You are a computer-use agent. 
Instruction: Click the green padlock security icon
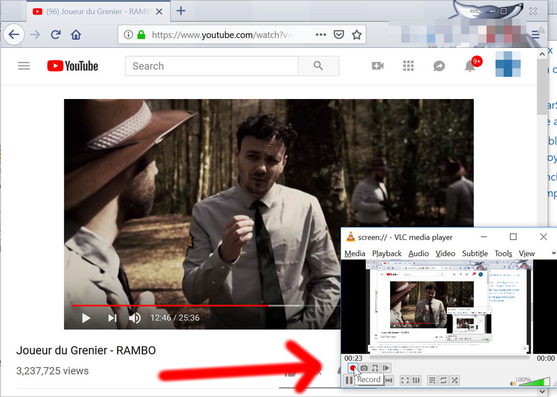pos(141,34)
